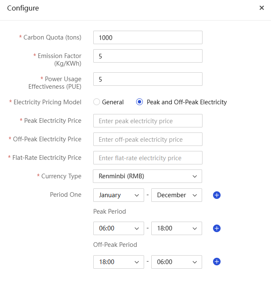
Task: Open the January start month dropdown
Action: pyautogui.click(x=118, y=195)
